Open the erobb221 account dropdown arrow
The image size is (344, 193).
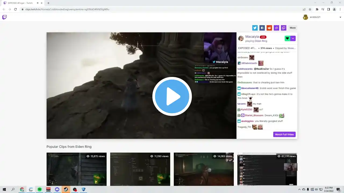pos(340,17)
